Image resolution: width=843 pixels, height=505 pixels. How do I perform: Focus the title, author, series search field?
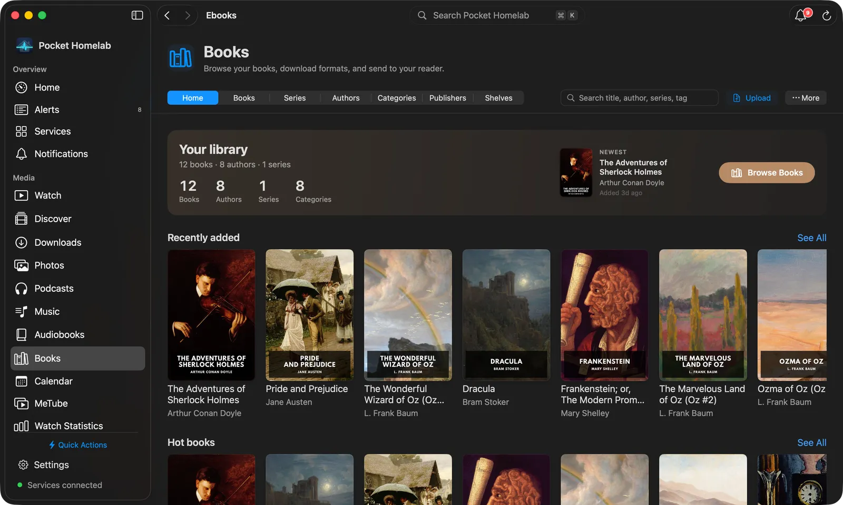point(640,98)
